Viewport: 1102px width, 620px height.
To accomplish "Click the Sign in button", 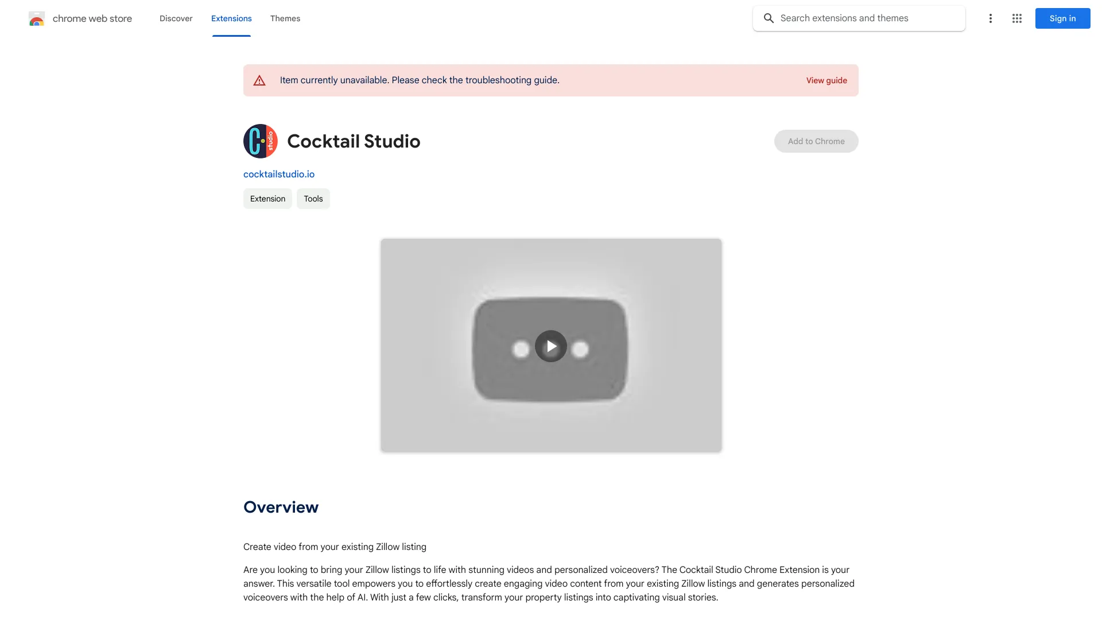I will pyautogui.click(x=1062, y=18).
